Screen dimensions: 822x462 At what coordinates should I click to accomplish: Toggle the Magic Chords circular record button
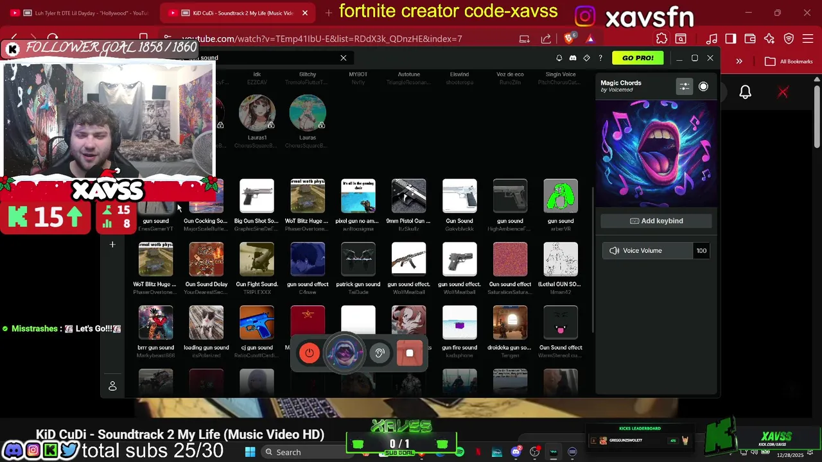tap(703, 87)
